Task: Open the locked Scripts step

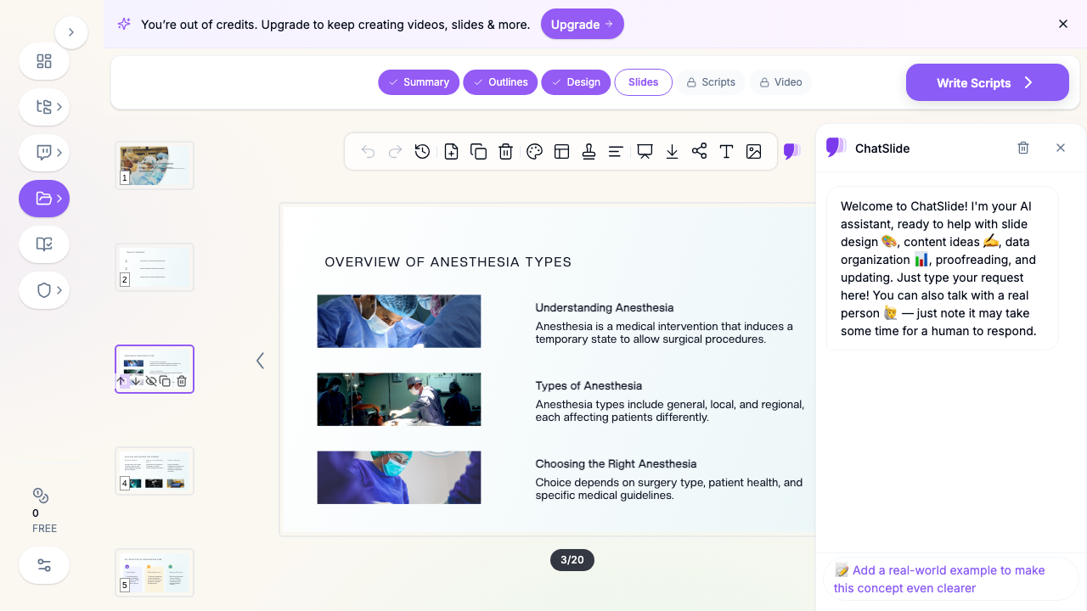Action: coord(711,82)
